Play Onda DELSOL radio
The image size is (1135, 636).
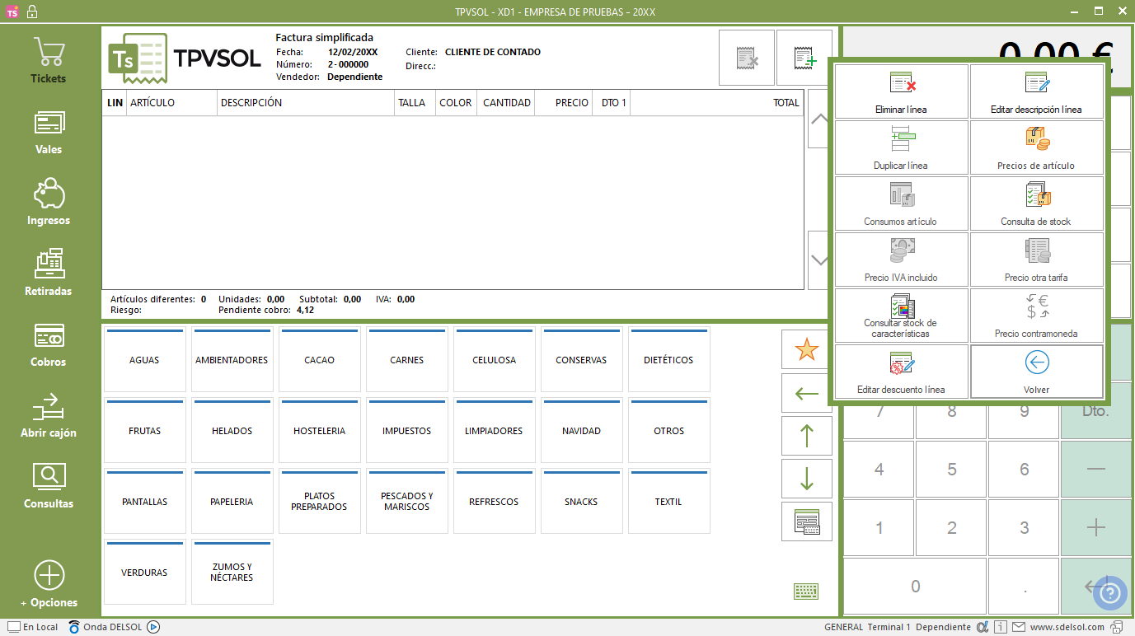[153, 627]
